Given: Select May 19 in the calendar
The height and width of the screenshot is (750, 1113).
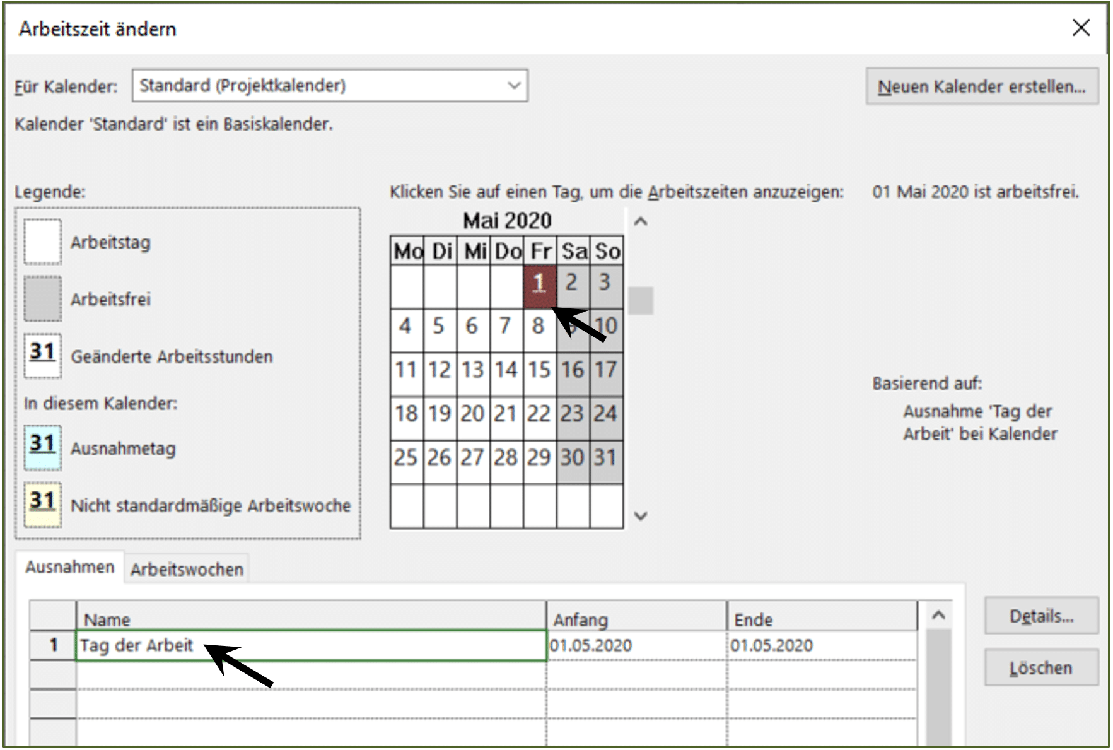Looking at the screenshot, I should (440, 418).
